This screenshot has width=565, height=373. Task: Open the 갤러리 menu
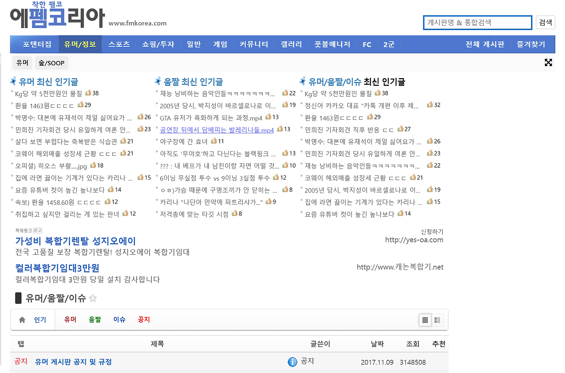(x=291, y=44)
